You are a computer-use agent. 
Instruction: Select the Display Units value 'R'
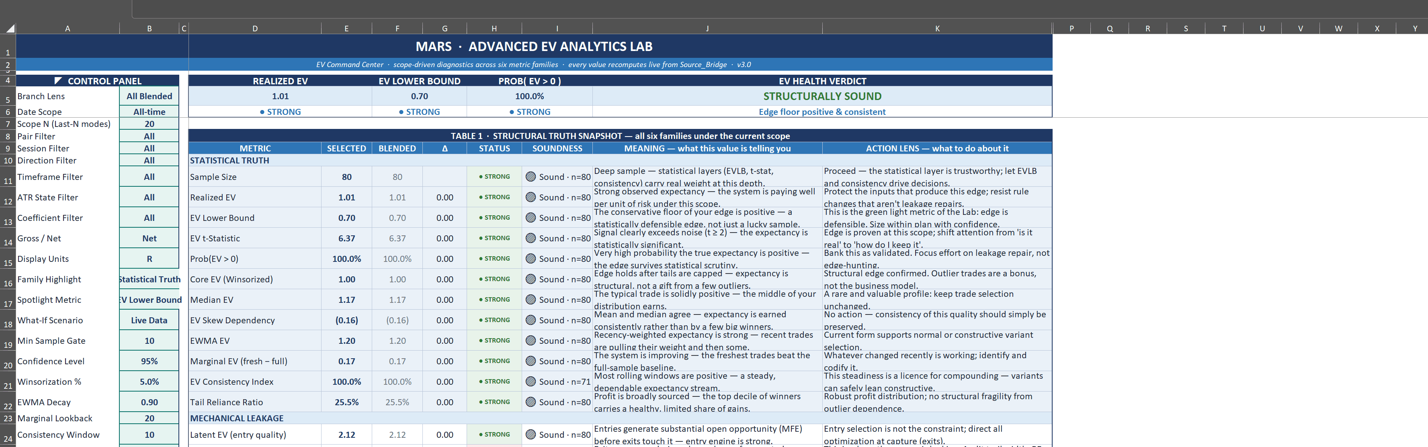[149, 259]
